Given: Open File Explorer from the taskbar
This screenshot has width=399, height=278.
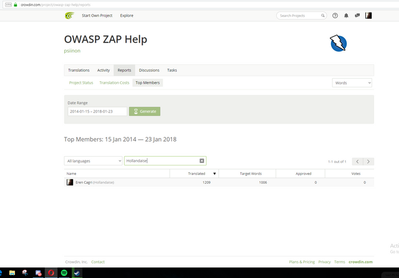Looking at the screenshot, I should click(x=12, y=273).
